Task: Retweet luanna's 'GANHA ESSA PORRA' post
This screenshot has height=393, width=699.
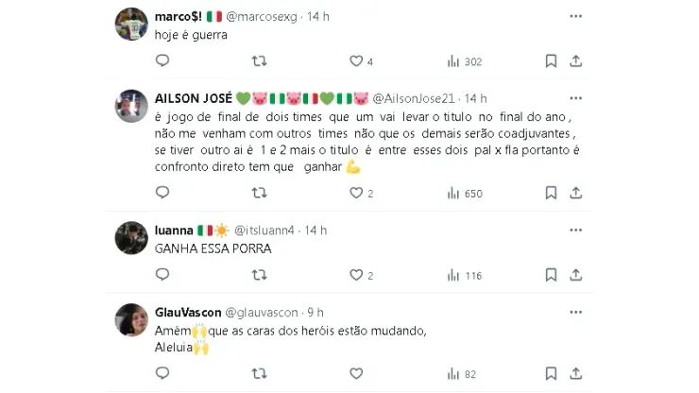Action: coord(259,276)
